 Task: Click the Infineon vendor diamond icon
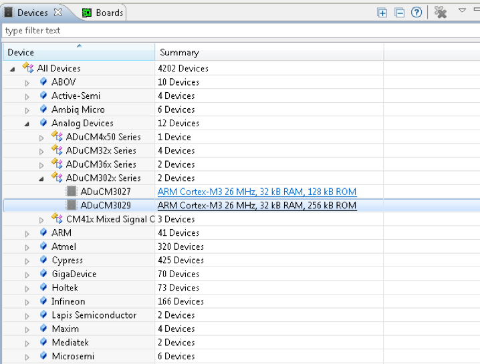pyautogui.click(x=43, y=301)
